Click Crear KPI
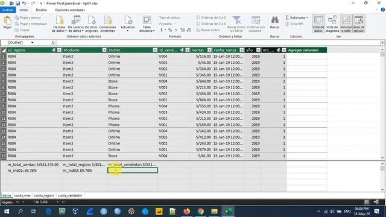386x217 pixels. point(294,24)
